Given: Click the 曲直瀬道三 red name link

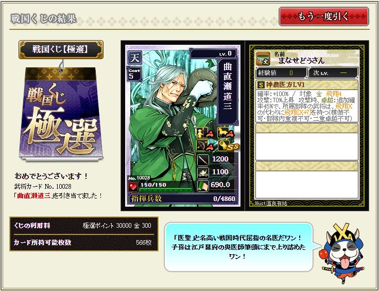Looking at the screenshot, I should pos(34,195).
